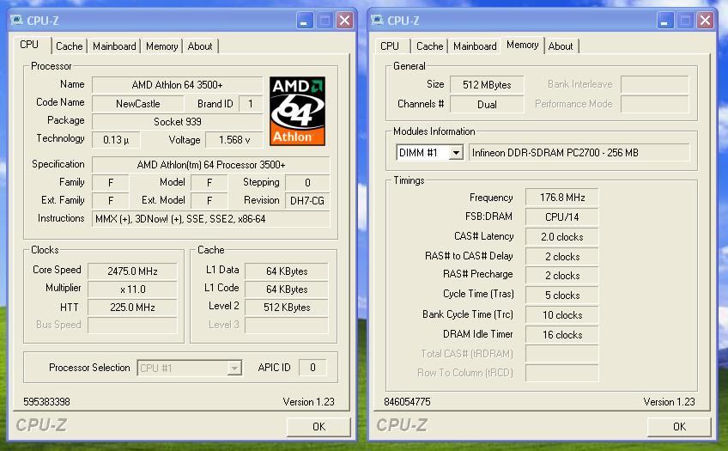Open Mainboard tab in right window
Viewport: 728px width, 451px height.
coord(475,46)
